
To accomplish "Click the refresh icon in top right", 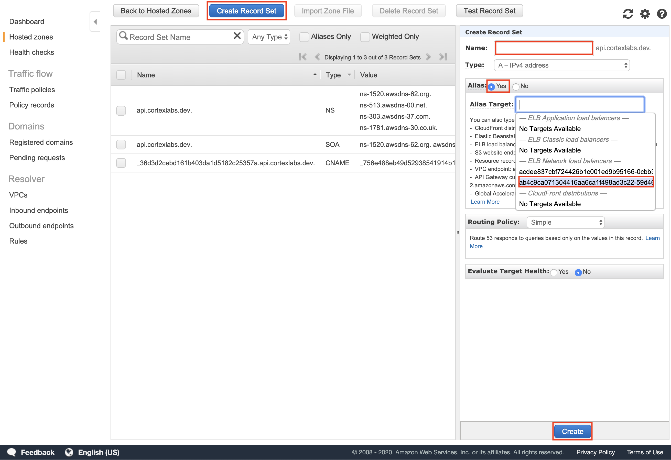I will tap(628, 14).
